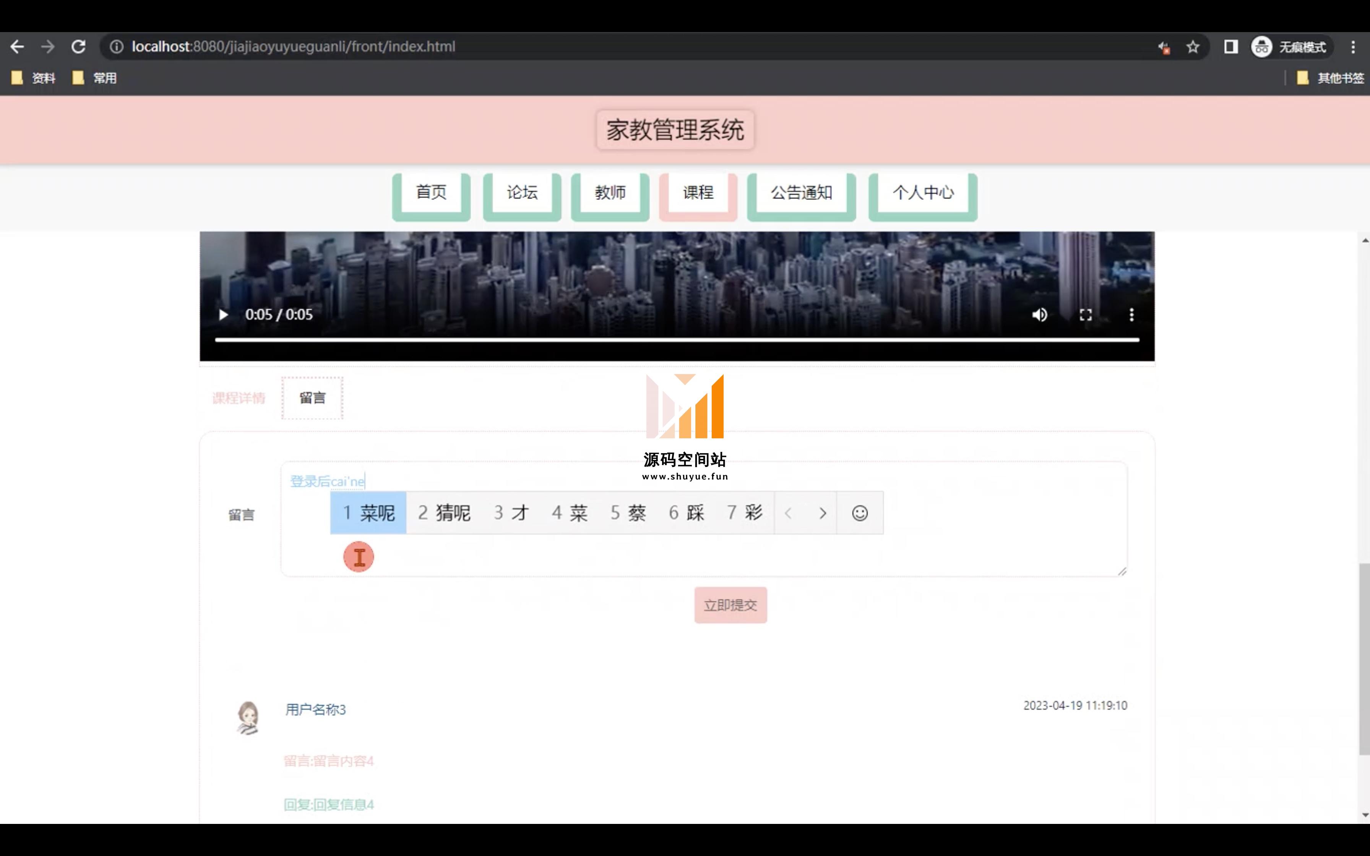Enter video fullscreen mode
Image resolution: width=1370 pixels, height=856 pixels.
[x=1085, y=315]
